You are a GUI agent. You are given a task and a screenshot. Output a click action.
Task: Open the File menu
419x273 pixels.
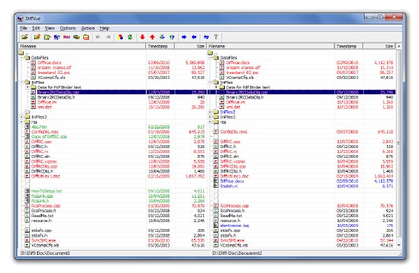(24, 28)
